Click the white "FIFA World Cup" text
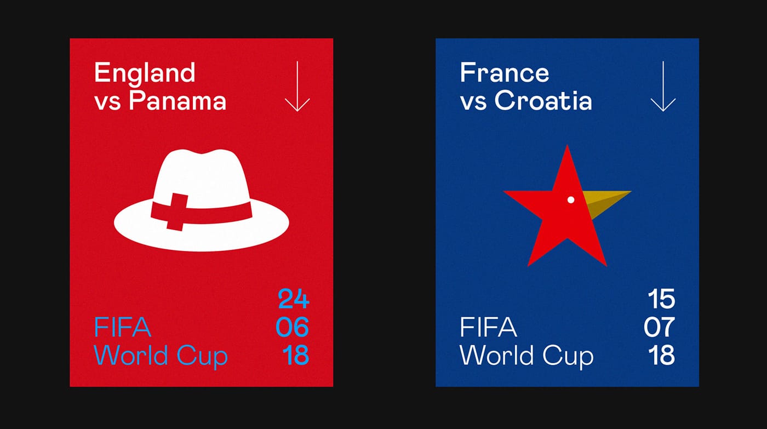Screen dimensions: 767x429 (x=526, y=341)
